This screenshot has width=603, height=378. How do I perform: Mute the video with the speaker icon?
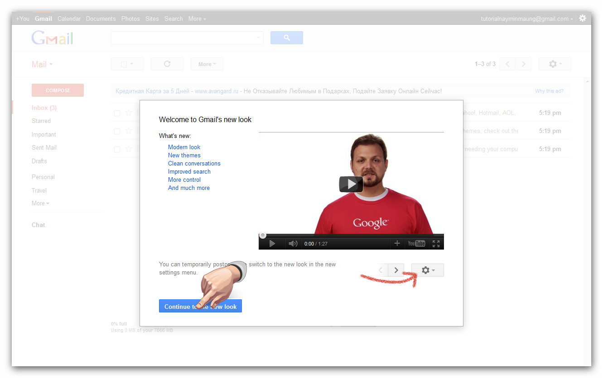293,244
